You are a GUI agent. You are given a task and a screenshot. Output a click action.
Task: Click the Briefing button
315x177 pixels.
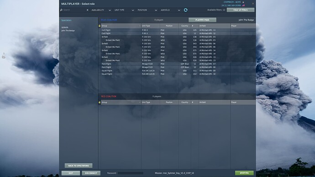coord(244,173)
